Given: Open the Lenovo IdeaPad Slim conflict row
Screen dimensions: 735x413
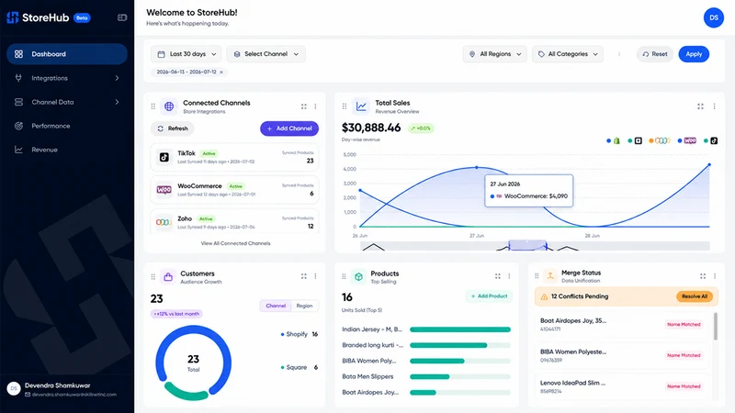Looking at the screenshot, I should pos(622,386).
